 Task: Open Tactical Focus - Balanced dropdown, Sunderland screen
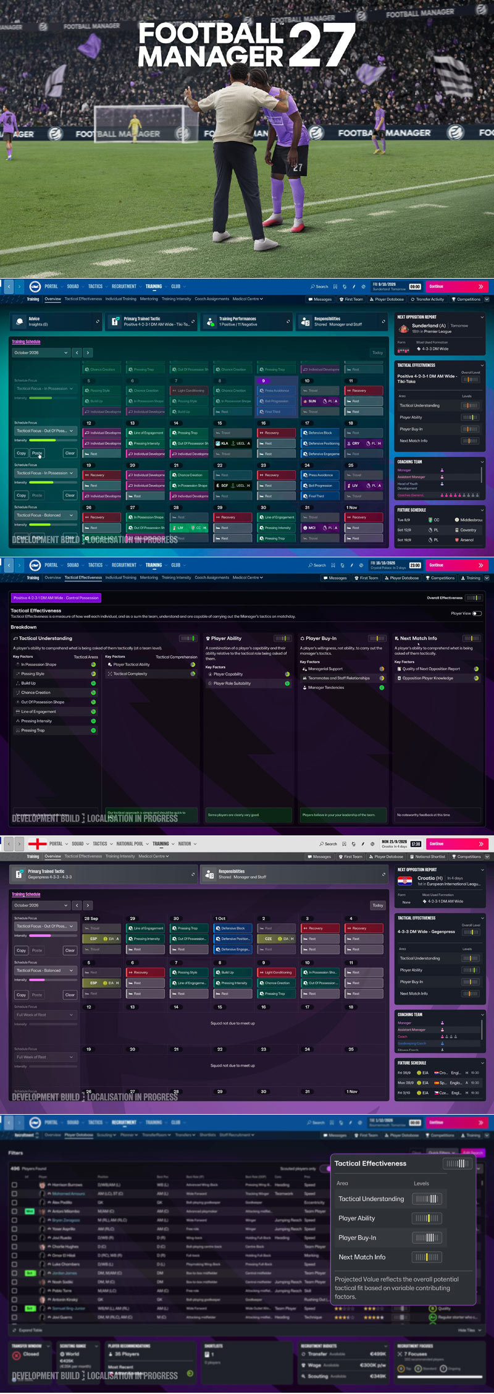coord(44,515)
